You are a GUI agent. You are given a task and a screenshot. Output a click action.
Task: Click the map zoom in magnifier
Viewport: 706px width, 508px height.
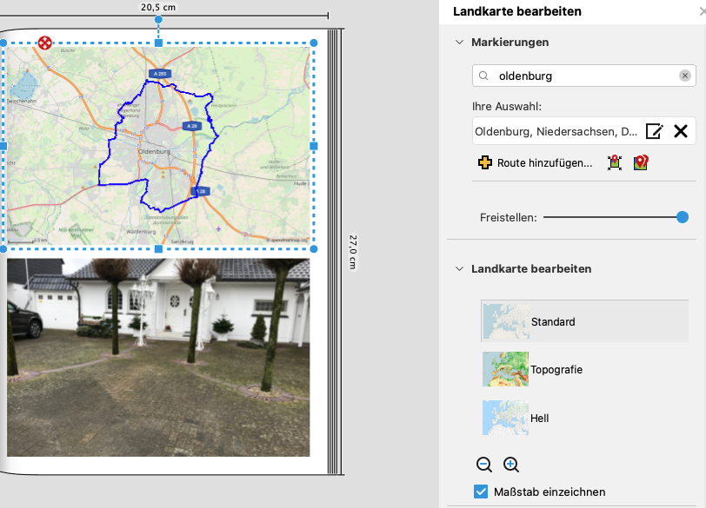coord(511,465)
